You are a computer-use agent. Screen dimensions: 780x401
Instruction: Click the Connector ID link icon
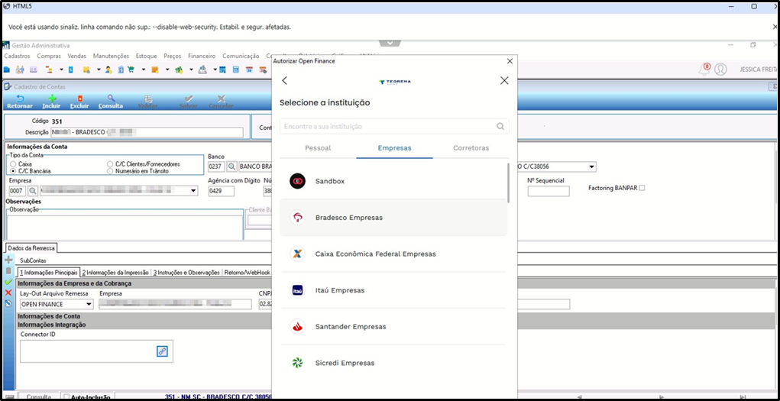point(162,351)
